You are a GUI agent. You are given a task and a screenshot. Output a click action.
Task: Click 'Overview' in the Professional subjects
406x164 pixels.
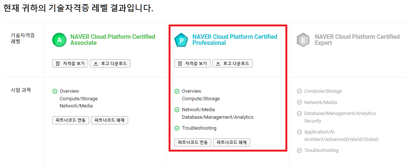coord(192,91)
